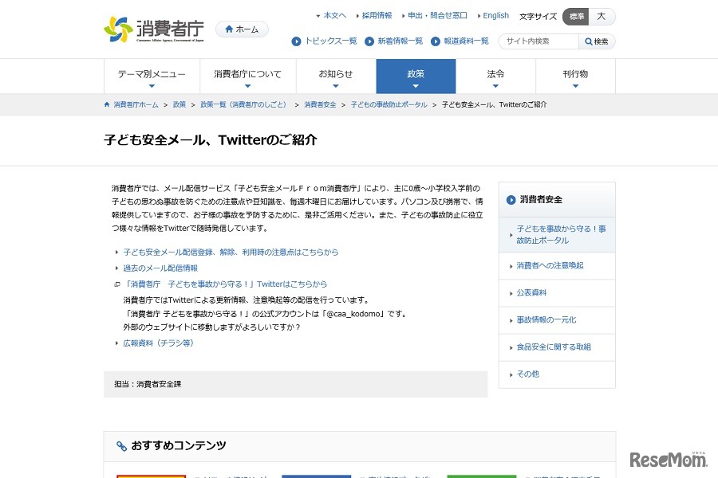Image resolution: width=718 pixels, height=478 pixels.
Task: Click the home icon in the breadcrumb bar
Action: click(x=106, y=104)
